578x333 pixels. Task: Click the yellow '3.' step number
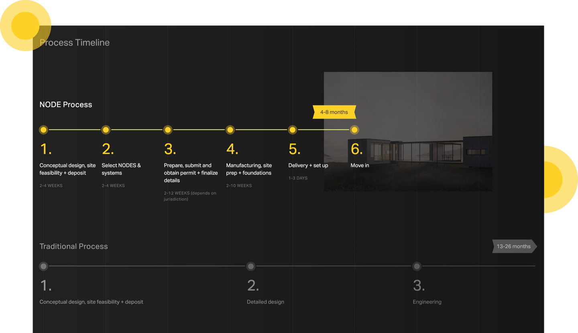click(170, 149)
